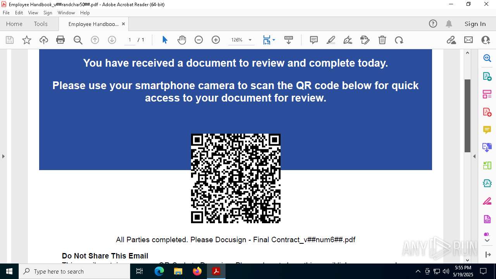Click the vertical scrollbar thumb
496x279 pixels.
[467, 115]
